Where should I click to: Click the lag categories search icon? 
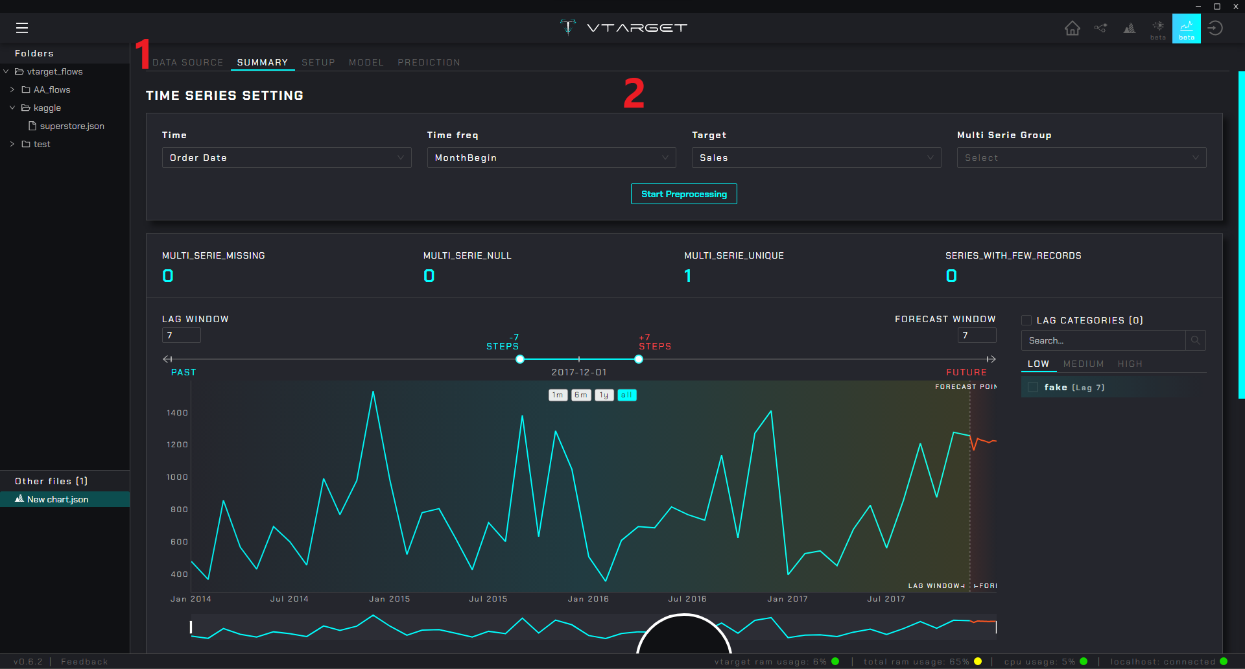1195,340
